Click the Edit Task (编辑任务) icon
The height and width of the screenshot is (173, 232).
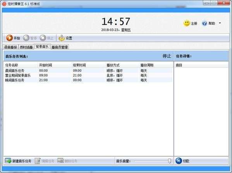(x=38, y=161)
